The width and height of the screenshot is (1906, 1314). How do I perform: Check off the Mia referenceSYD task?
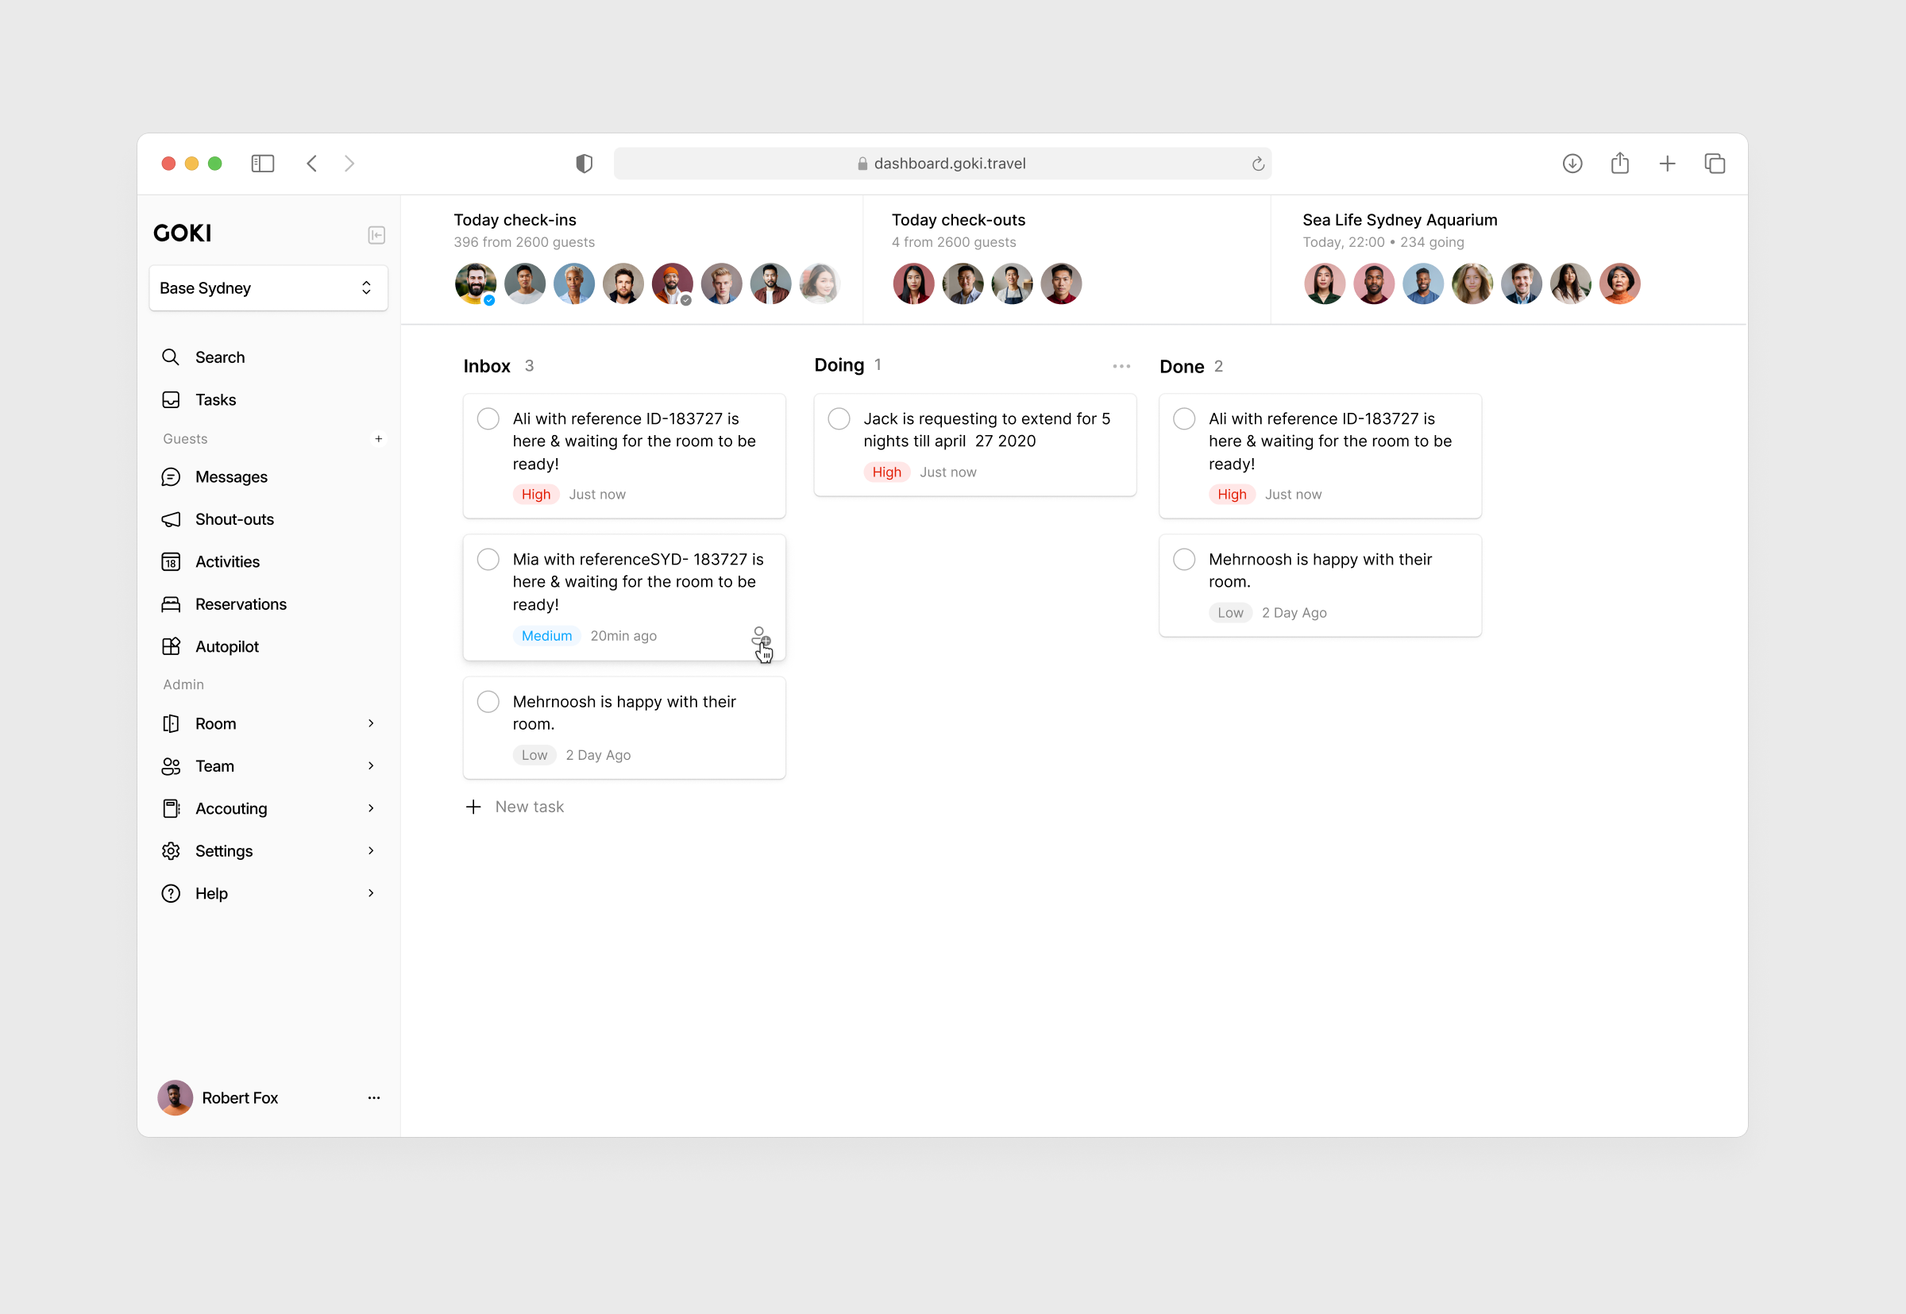488,560
